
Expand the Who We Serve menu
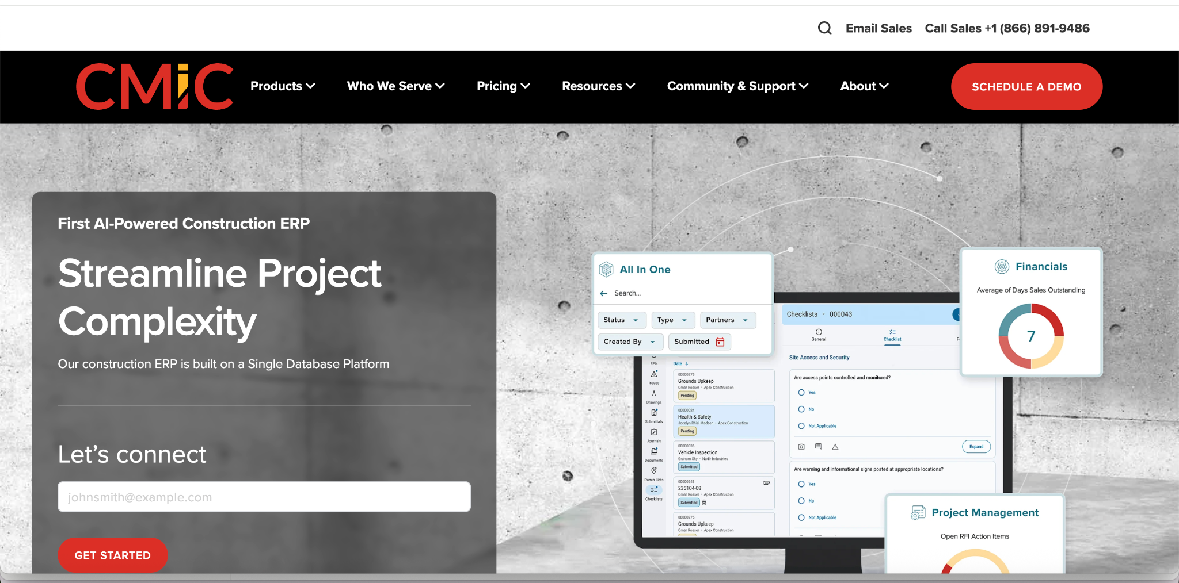[x=396, y=86]
